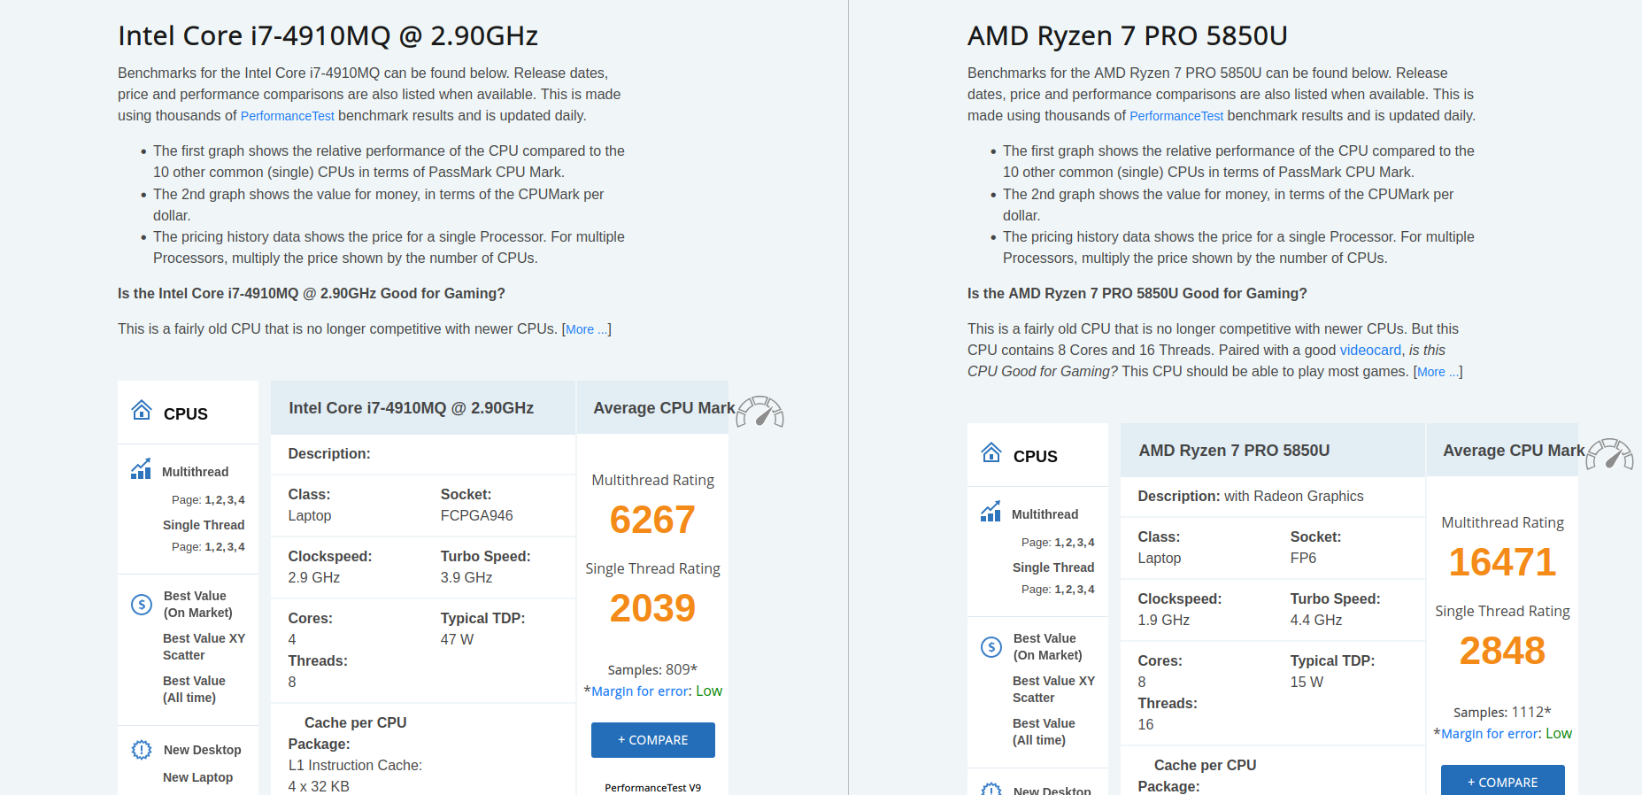Screen dimensions: 1642x795
Task: Go to Multithread page 2 in the Intel sidebar
Action: 219,500
